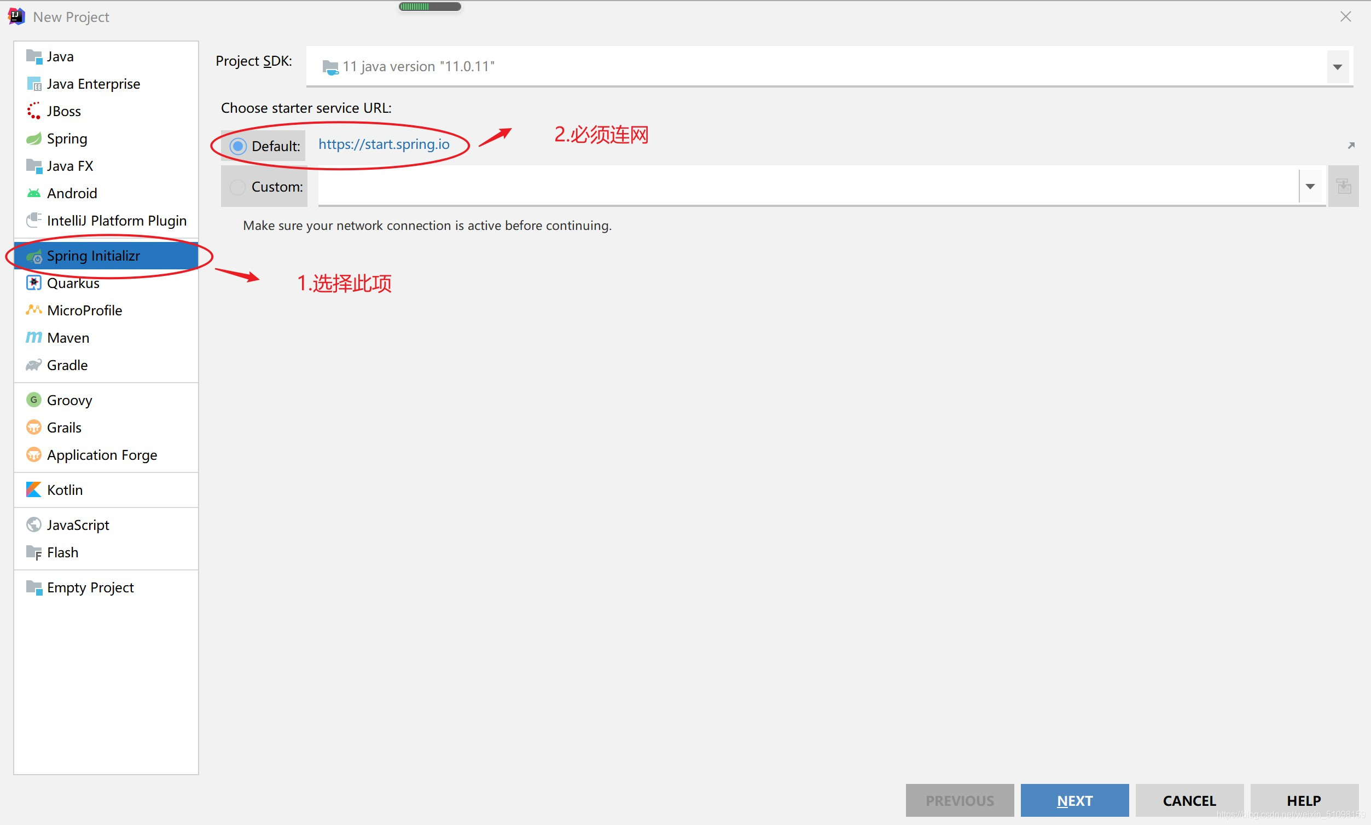Screen dimensions: 1371x825
Task: Select the Empty Project icon
Action: tap(34, 587)
